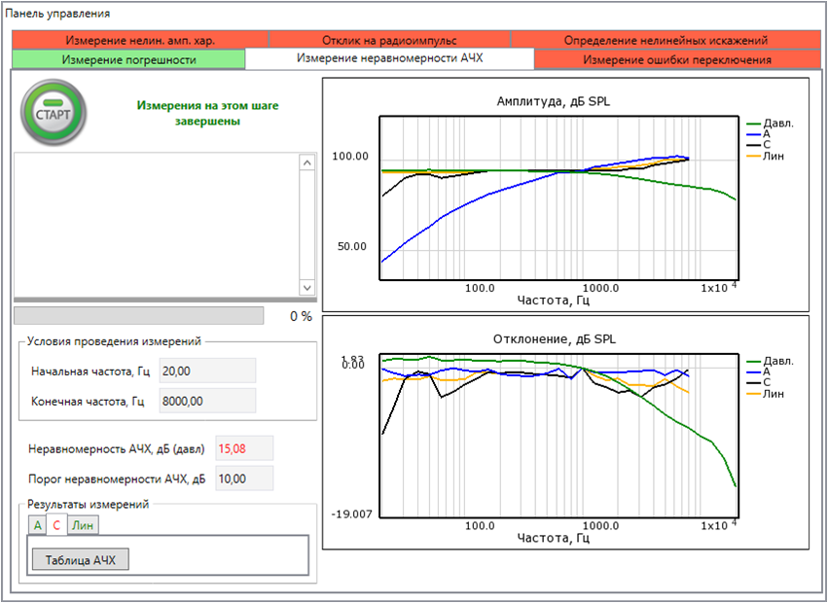Select the 'A' results tab
The height and width of the screenshot is (603, 828).
tap(37, 525)
